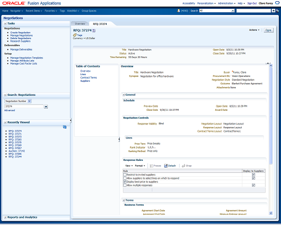Toggle Display to Suppliers for select lines row
Viewport: 281px width, 225px height.
(253, 178)
